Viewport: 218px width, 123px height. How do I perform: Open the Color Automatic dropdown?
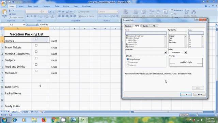point(185,53)
